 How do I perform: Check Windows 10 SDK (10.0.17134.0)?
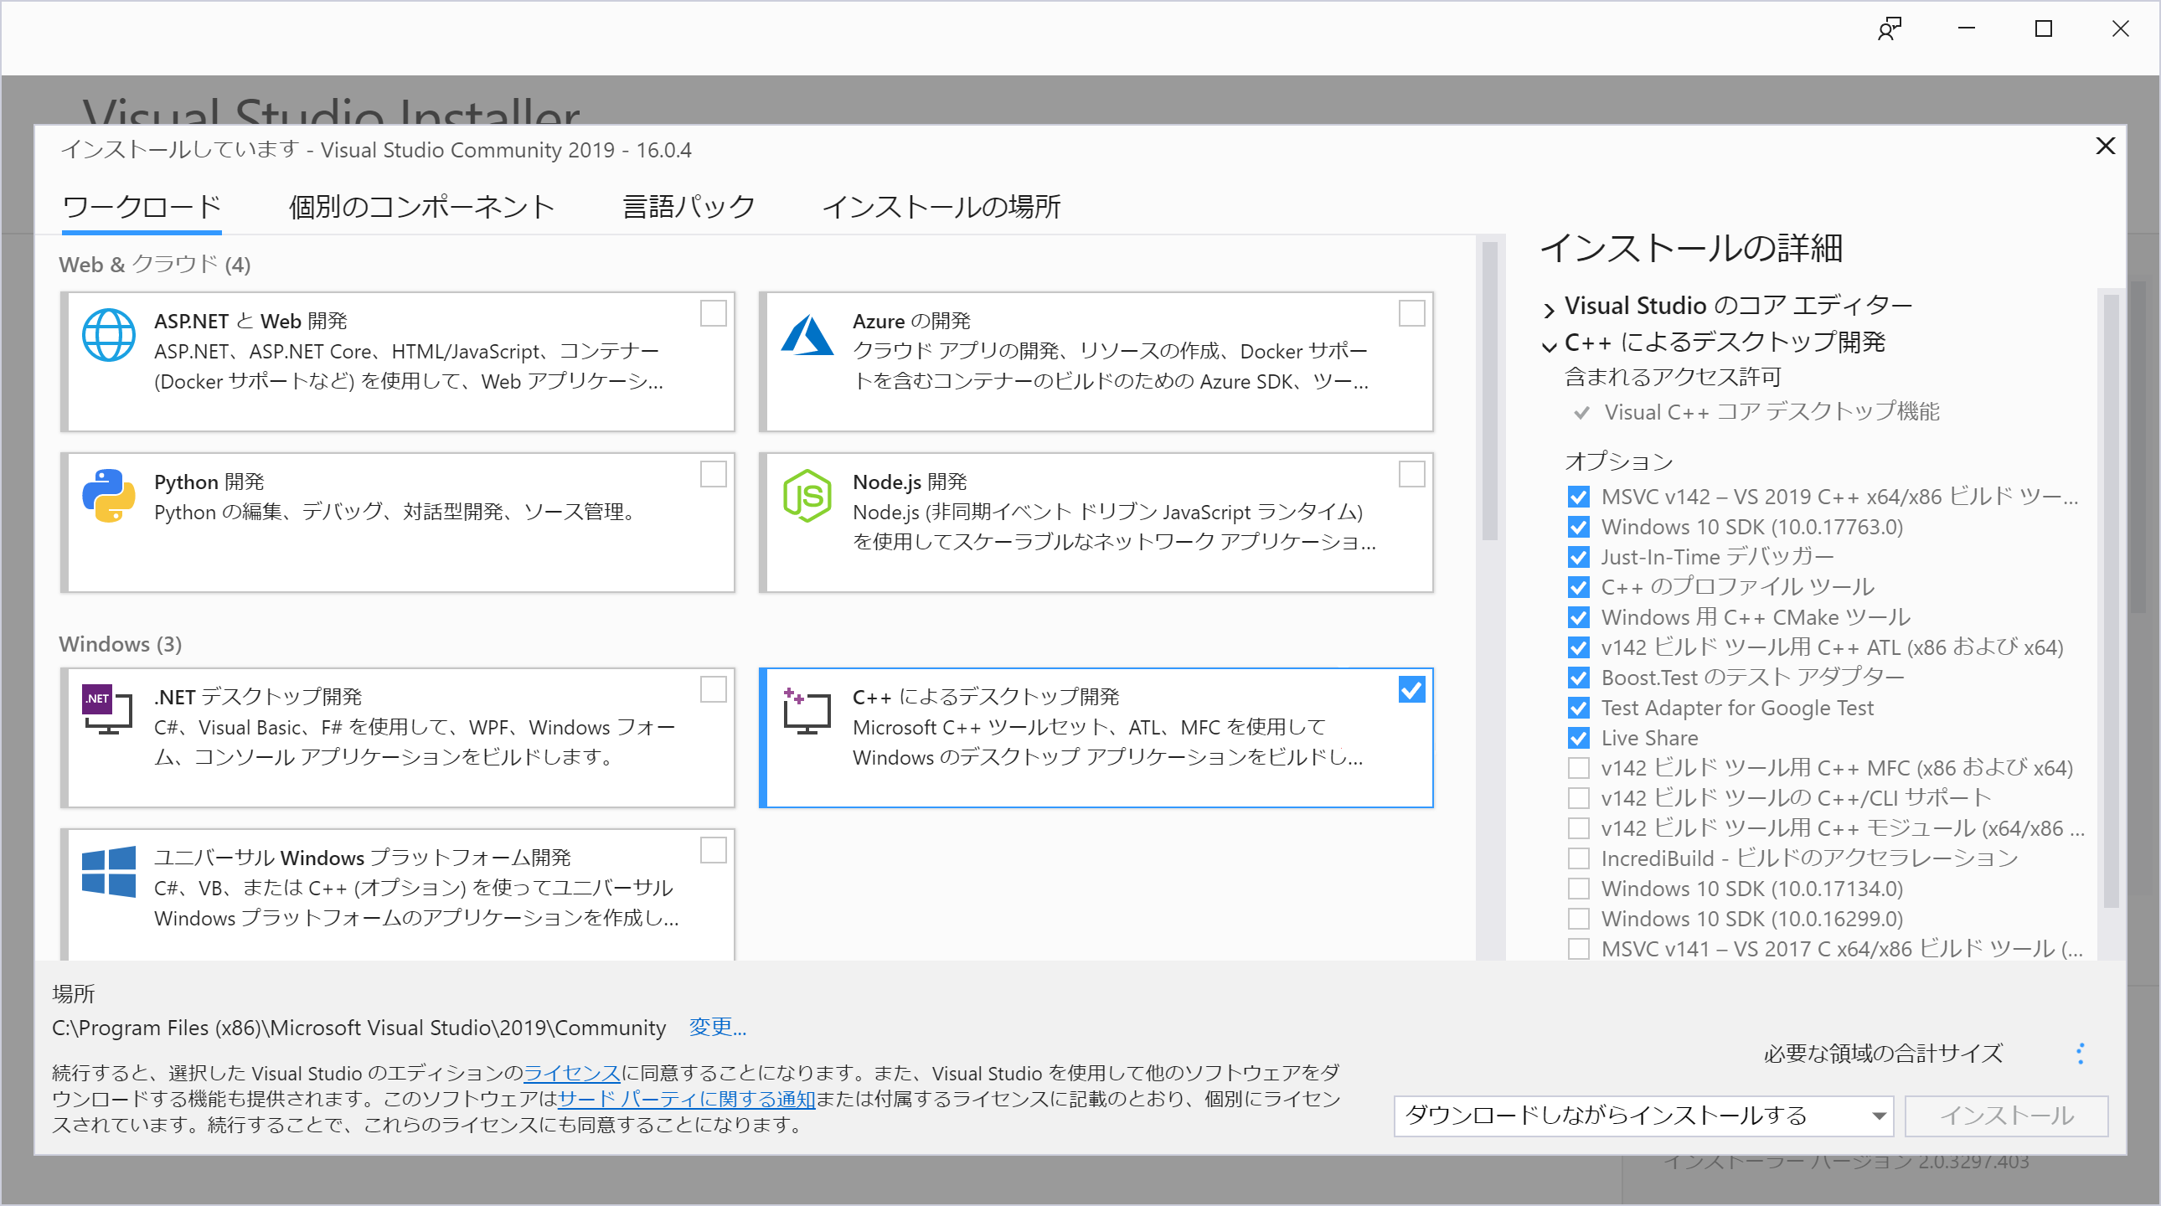(1578, 889)
